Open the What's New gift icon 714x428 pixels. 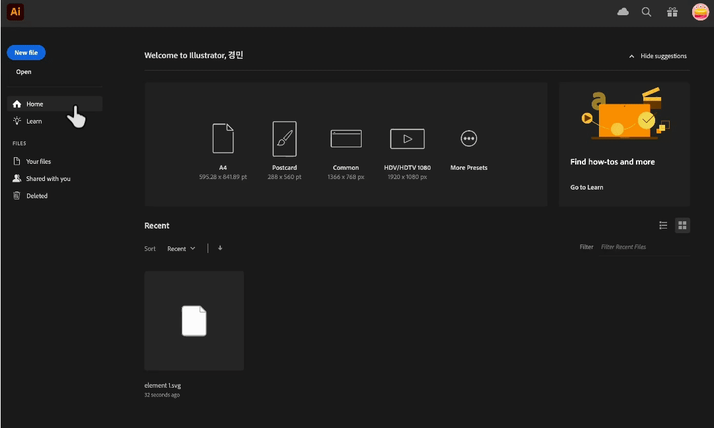pyautogui.click(x=672, y=12)
